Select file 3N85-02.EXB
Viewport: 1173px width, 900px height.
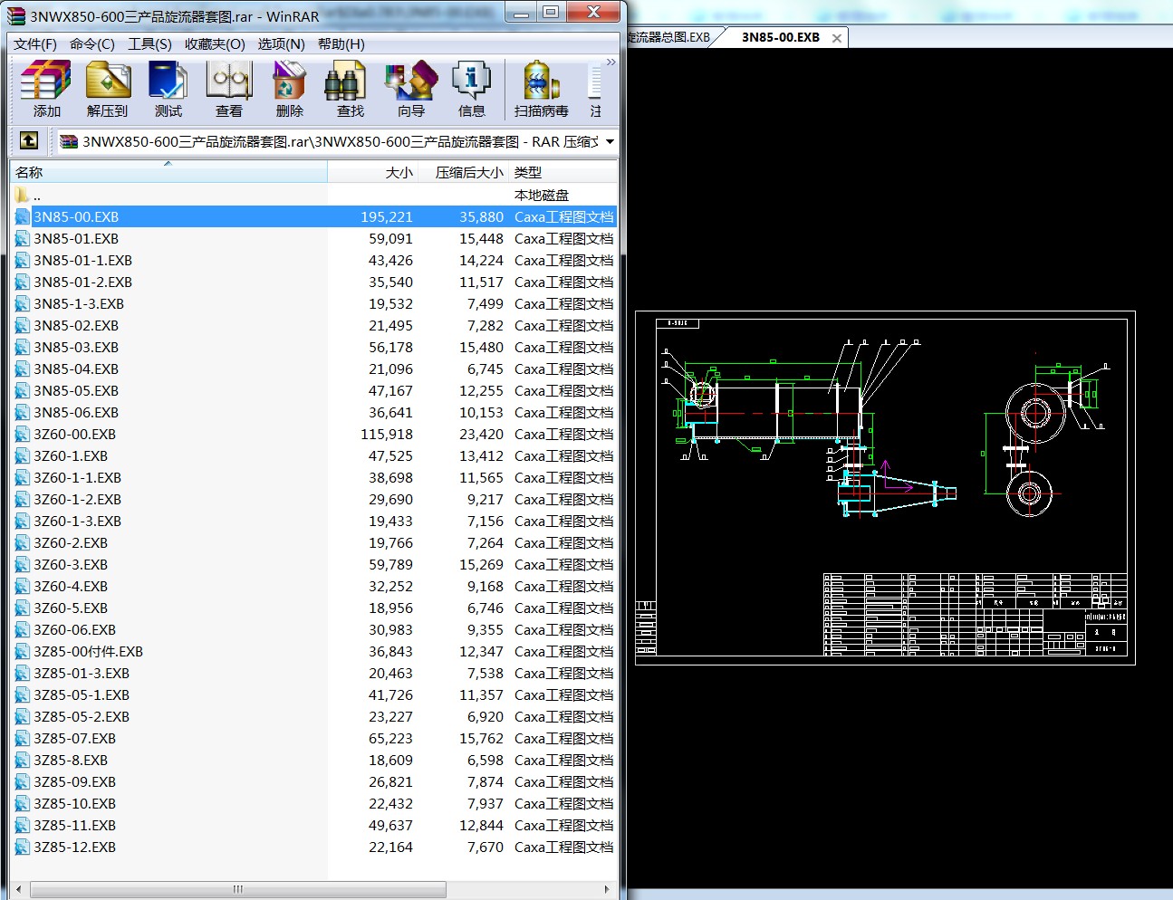[x=314, y=325]
